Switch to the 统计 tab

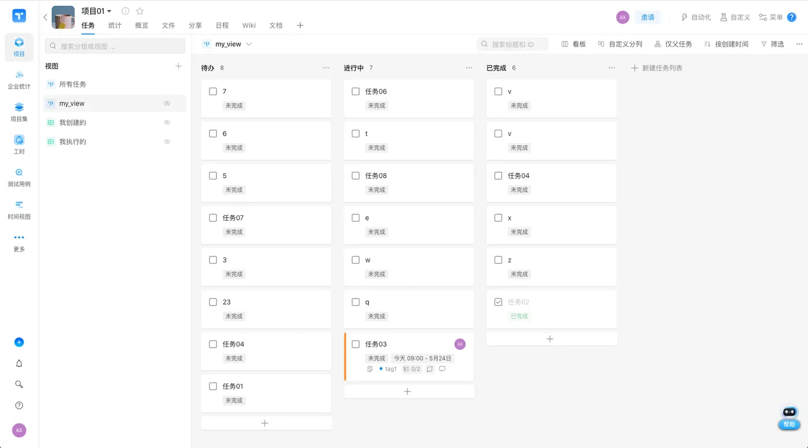tap(115, 25)
